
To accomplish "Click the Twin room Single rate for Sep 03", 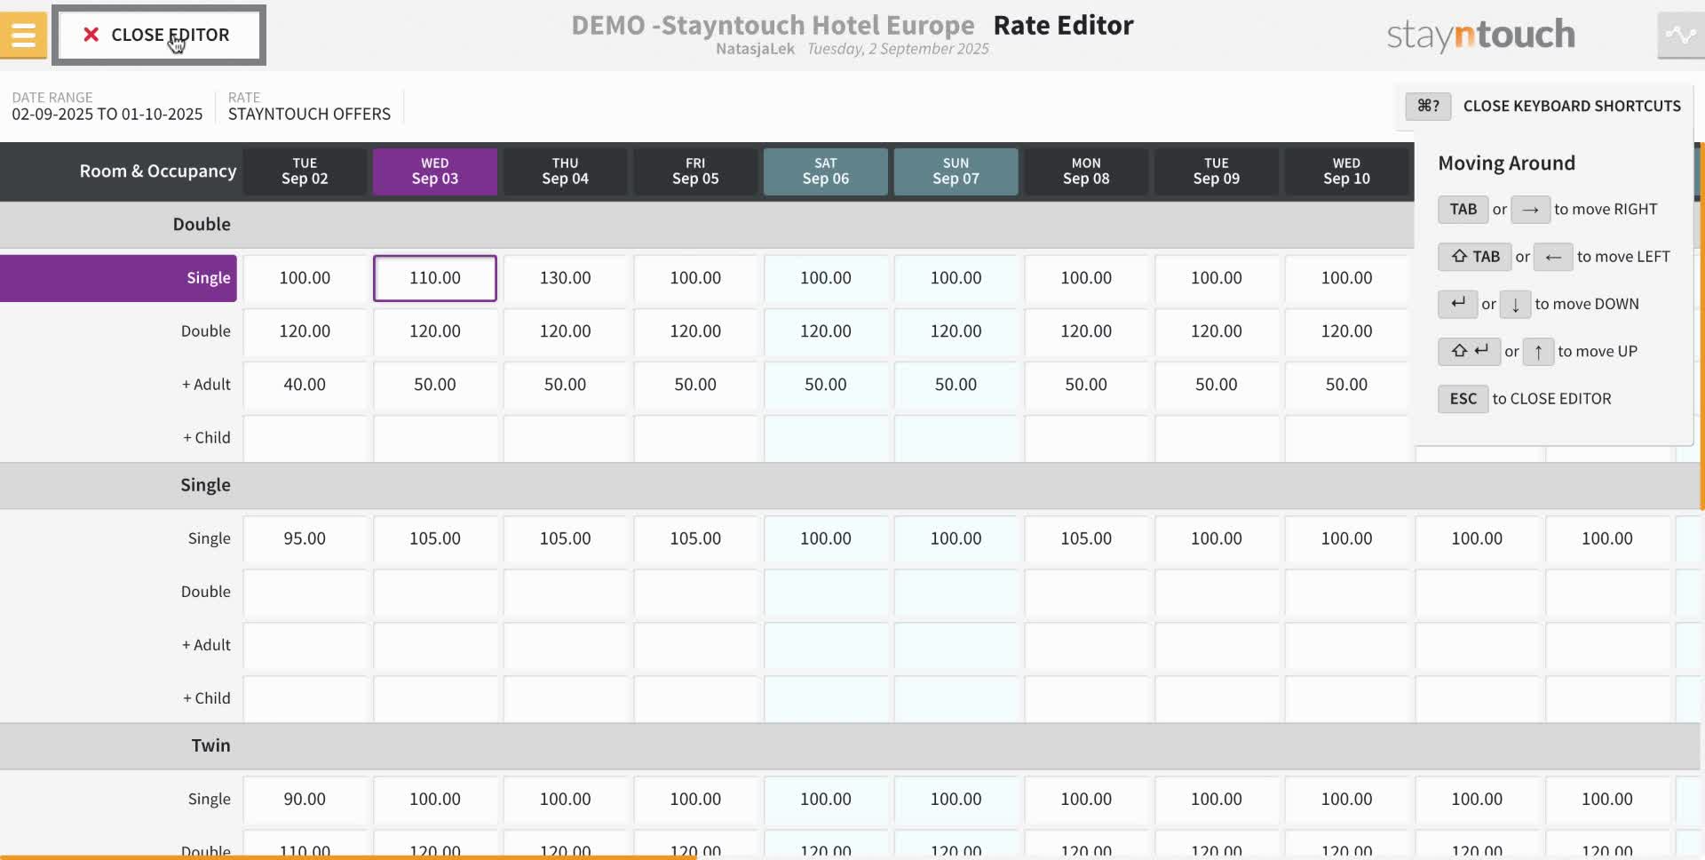I will coord(435,799).
